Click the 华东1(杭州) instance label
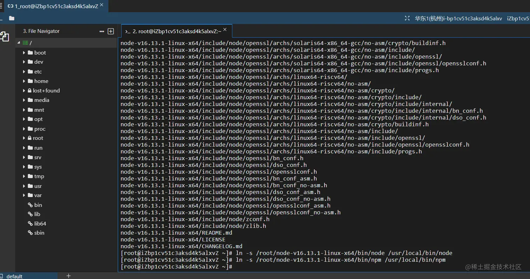This screenshot has width=530, height=279. [458, 18]
